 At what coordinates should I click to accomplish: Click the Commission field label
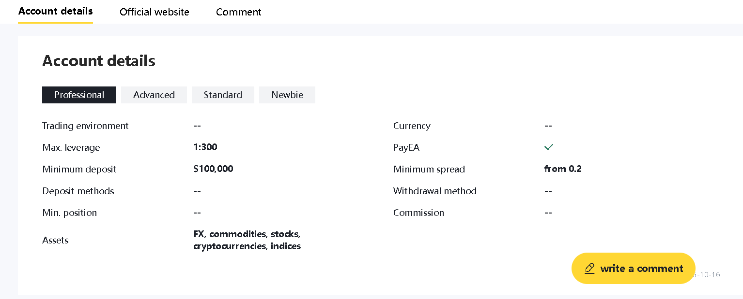(x=418, y=213)
